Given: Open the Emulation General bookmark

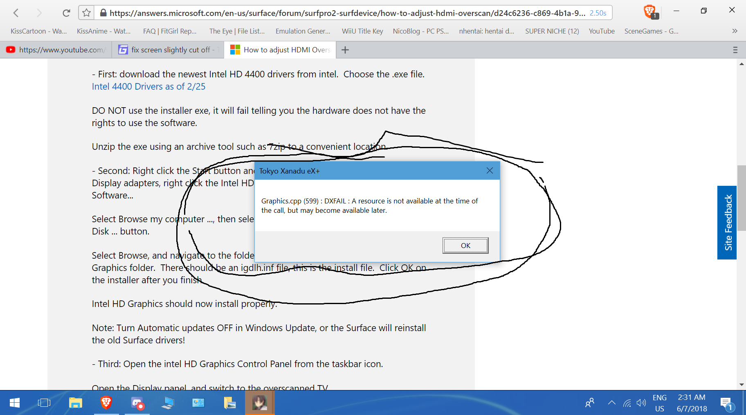Looking at the screenshot, I should [303, 31].
